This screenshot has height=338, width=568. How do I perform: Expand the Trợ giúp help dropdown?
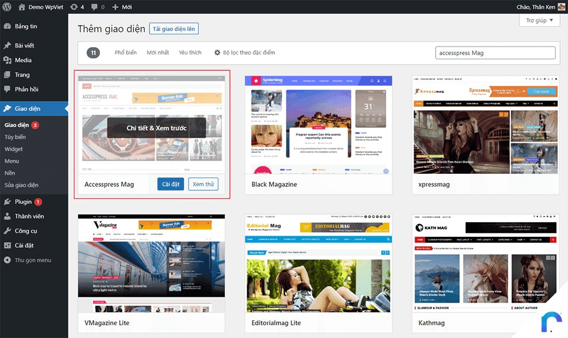point(540,20)
